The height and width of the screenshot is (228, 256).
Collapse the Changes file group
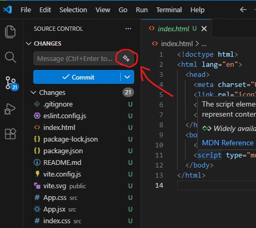pos(48,93)
